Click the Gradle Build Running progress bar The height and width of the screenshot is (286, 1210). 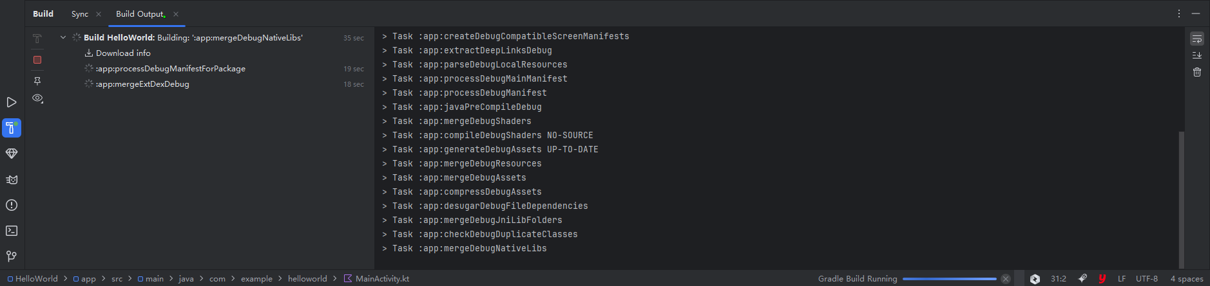tap(949, 279)
